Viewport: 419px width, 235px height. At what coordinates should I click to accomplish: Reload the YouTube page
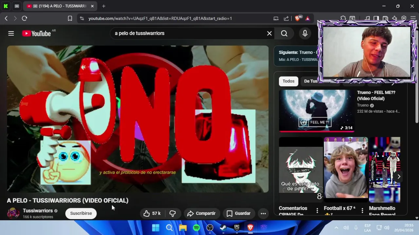point(24,18)
